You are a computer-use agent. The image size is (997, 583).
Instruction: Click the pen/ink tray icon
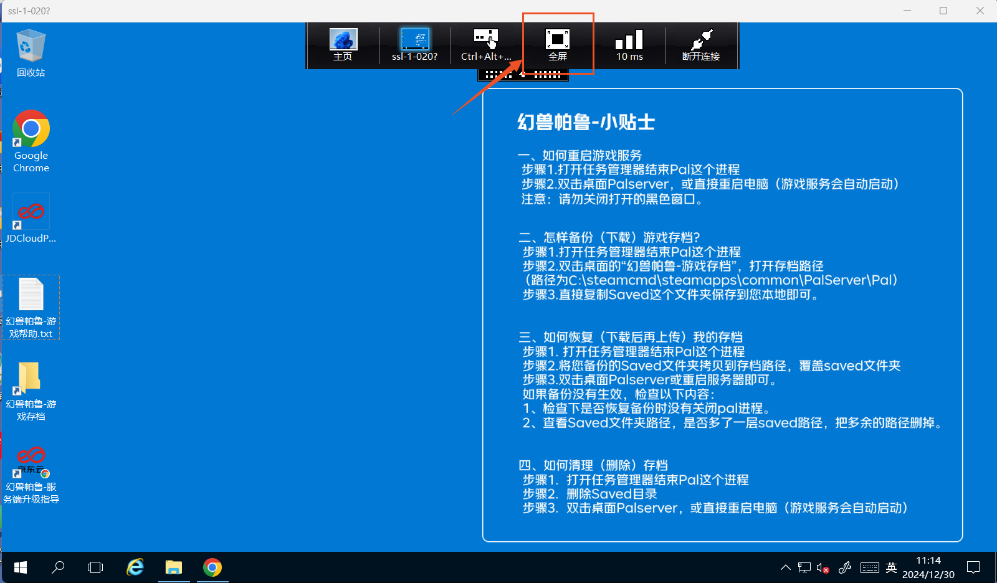pos(845,567)
